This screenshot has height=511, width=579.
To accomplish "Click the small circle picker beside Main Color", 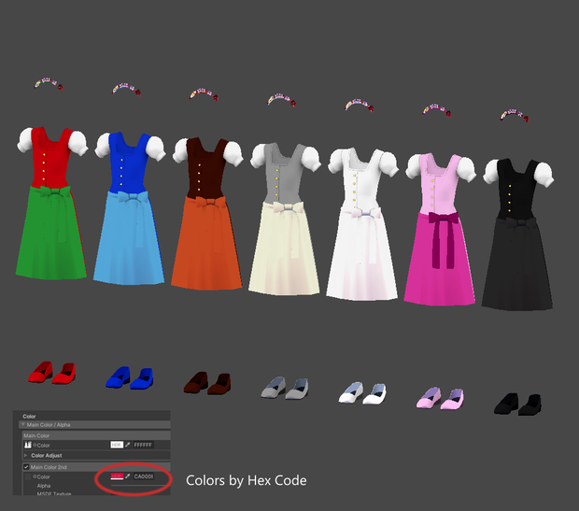I will [x=35, y=445].
